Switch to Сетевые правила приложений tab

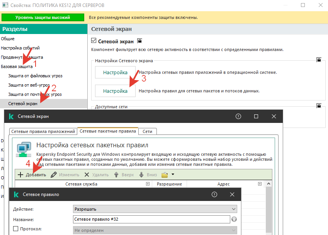click(x=43, y=131)
